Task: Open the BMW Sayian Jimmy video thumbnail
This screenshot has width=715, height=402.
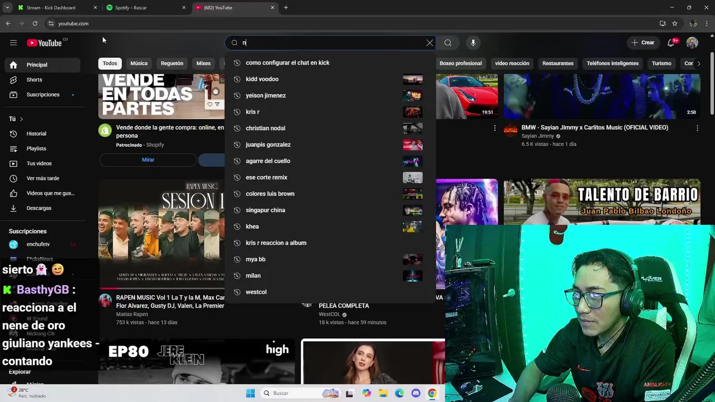Action: 602,97
